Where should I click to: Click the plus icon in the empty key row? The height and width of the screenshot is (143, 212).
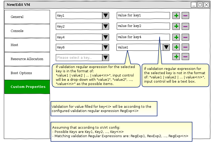(176, 56)
